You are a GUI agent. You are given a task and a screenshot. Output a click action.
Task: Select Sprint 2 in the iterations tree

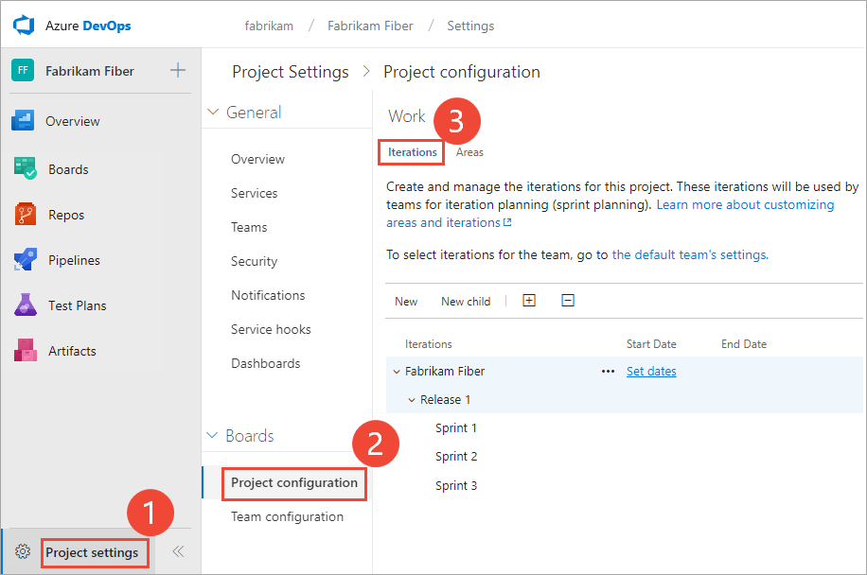coord(456,457)
